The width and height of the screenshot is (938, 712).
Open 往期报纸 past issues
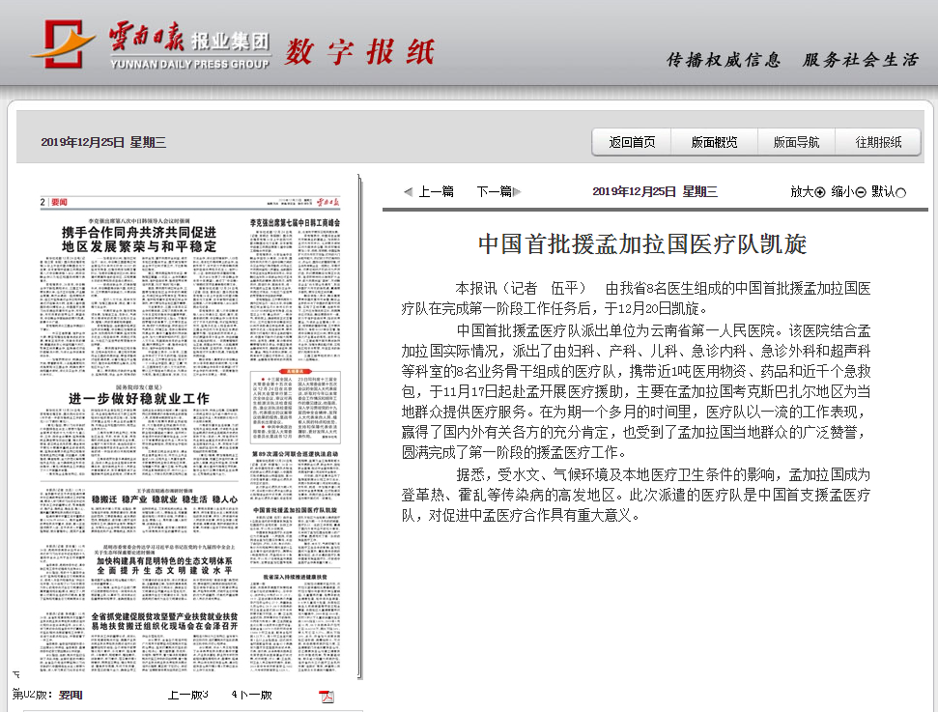(878, 142)
